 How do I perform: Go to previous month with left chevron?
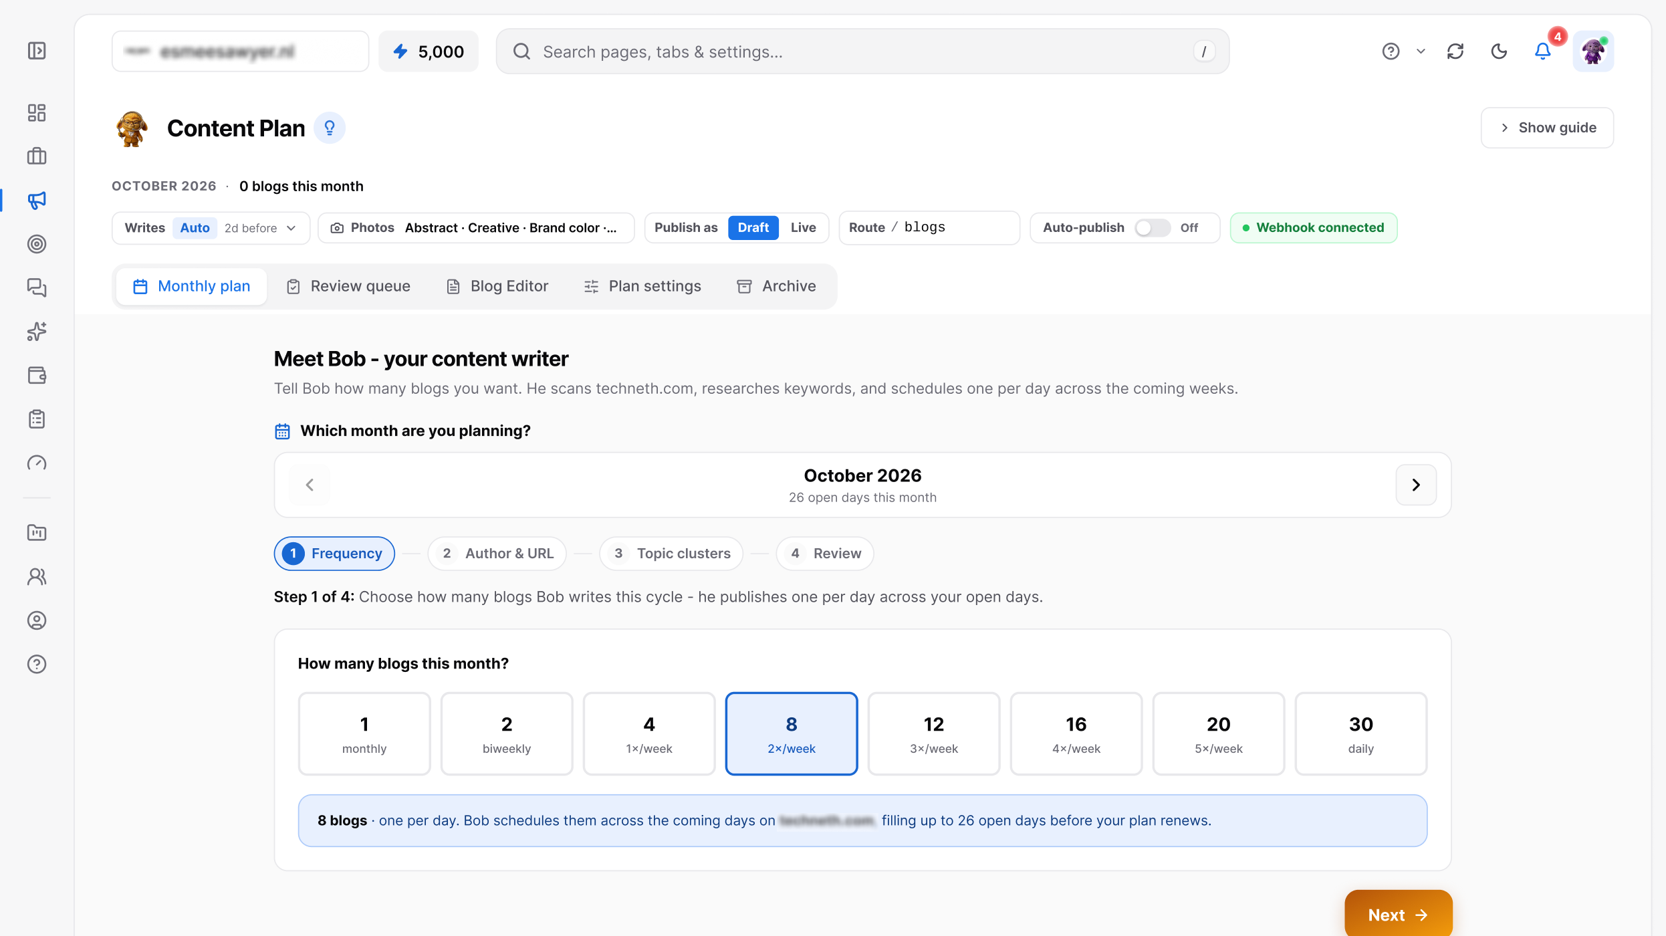pyautogui.click(x=310, y=485)
